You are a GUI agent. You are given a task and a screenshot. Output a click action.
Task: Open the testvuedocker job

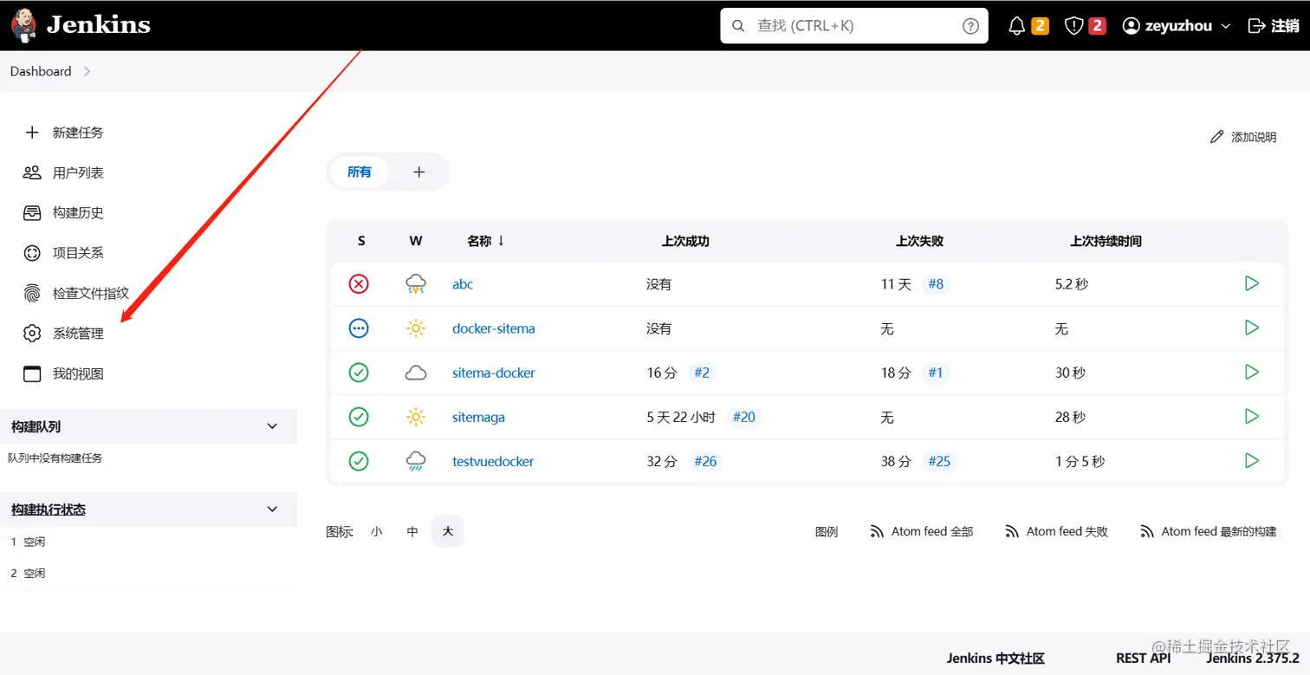click(x=493, y=461)
